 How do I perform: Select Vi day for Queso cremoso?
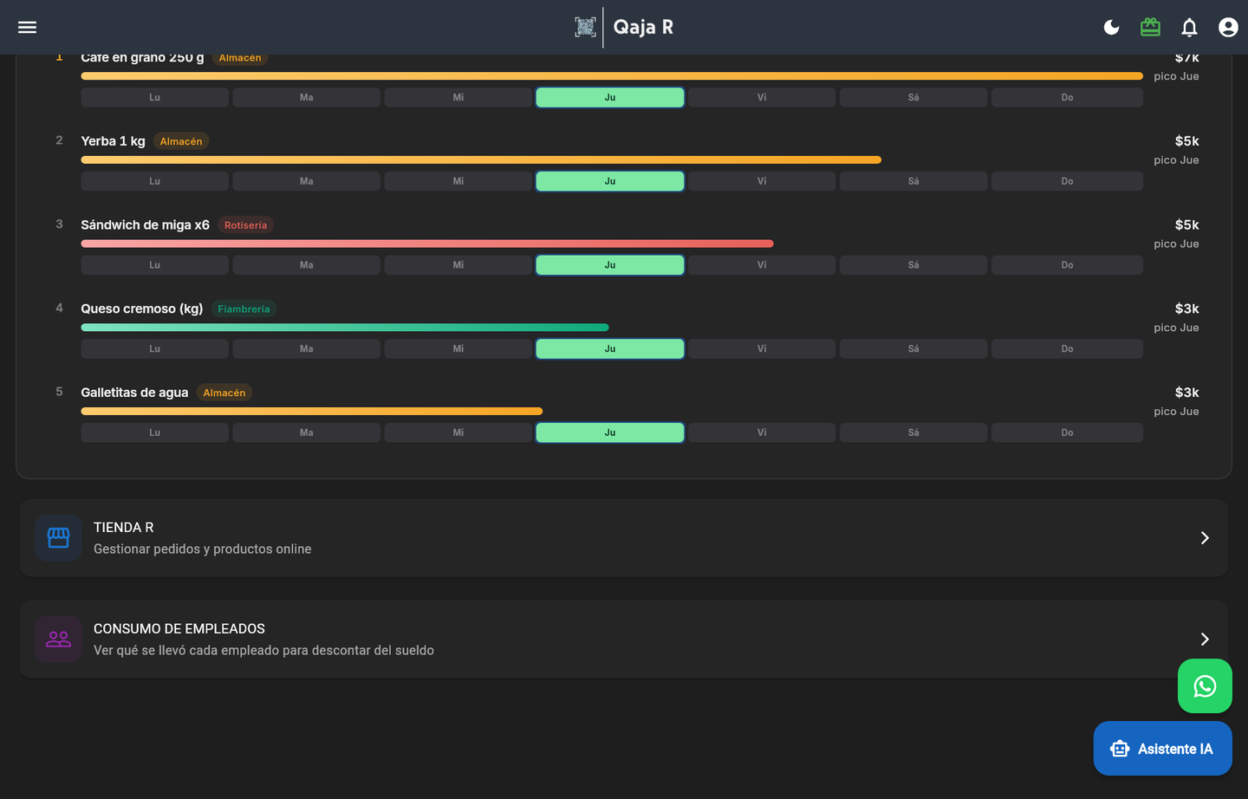point(762,349)
